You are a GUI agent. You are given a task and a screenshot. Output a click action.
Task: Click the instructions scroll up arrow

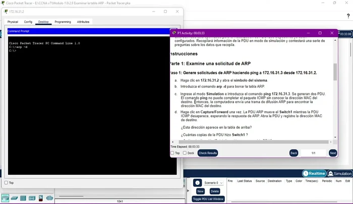coord(335,40)
